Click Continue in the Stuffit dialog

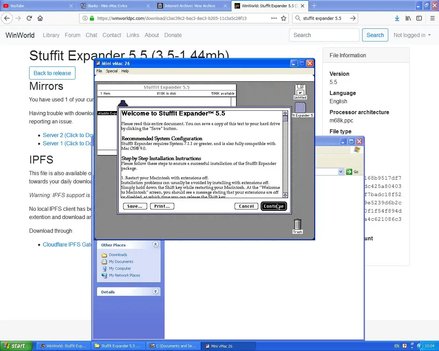273,206
